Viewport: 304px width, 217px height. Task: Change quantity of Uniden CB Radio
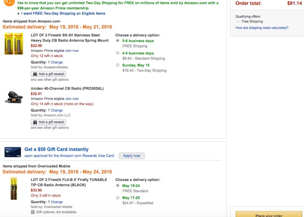57,110
